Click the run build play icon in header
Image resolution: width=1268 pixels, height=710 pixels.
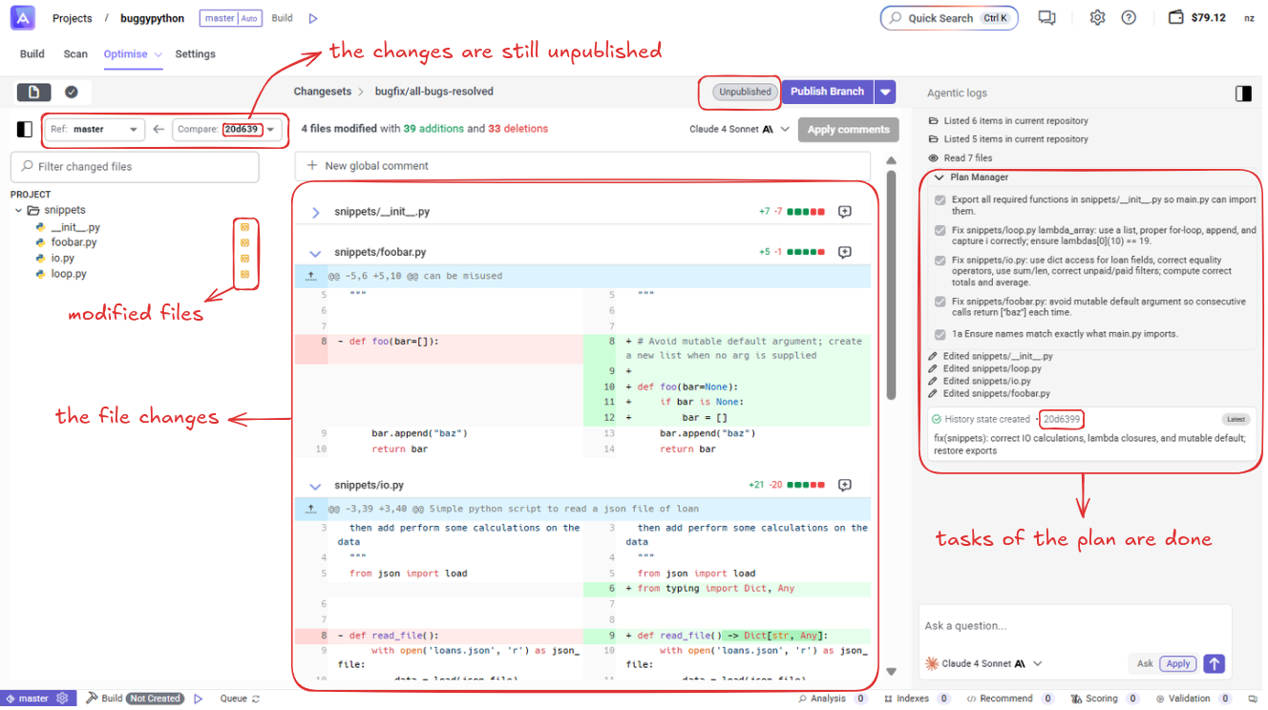[313, 18]
